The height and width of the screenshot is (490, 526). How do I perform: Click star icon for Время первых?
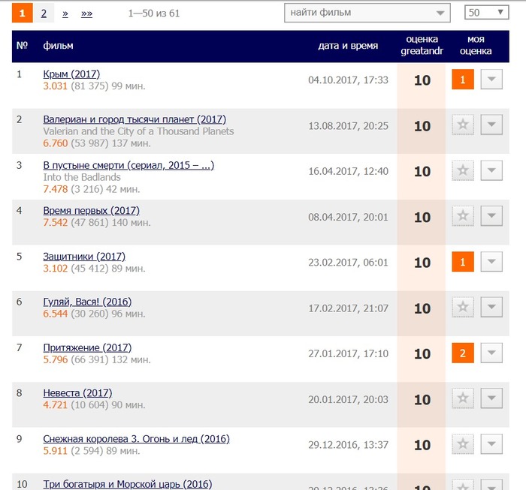(x=463, y=217)
